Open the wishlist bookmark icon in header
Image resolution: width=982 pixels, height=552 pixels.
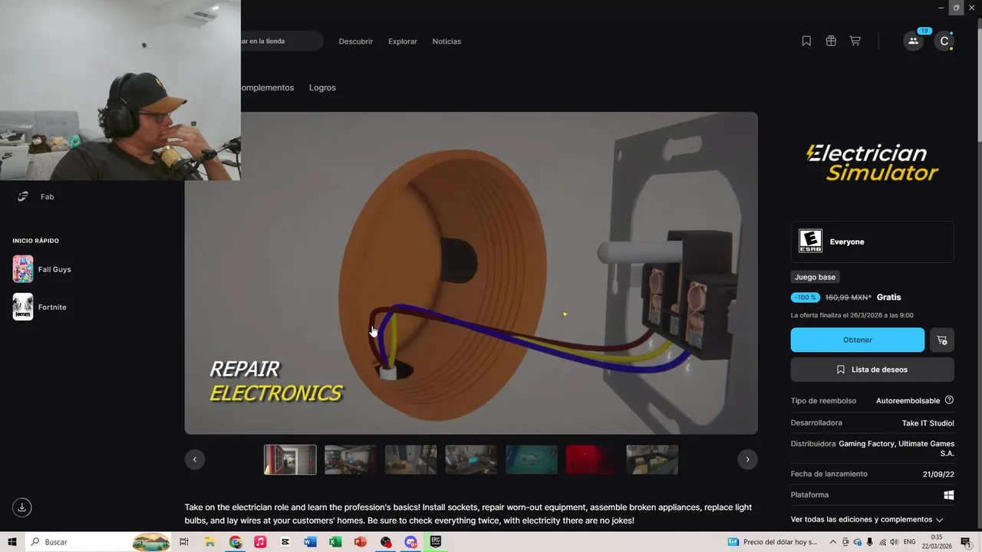point(806,41)
